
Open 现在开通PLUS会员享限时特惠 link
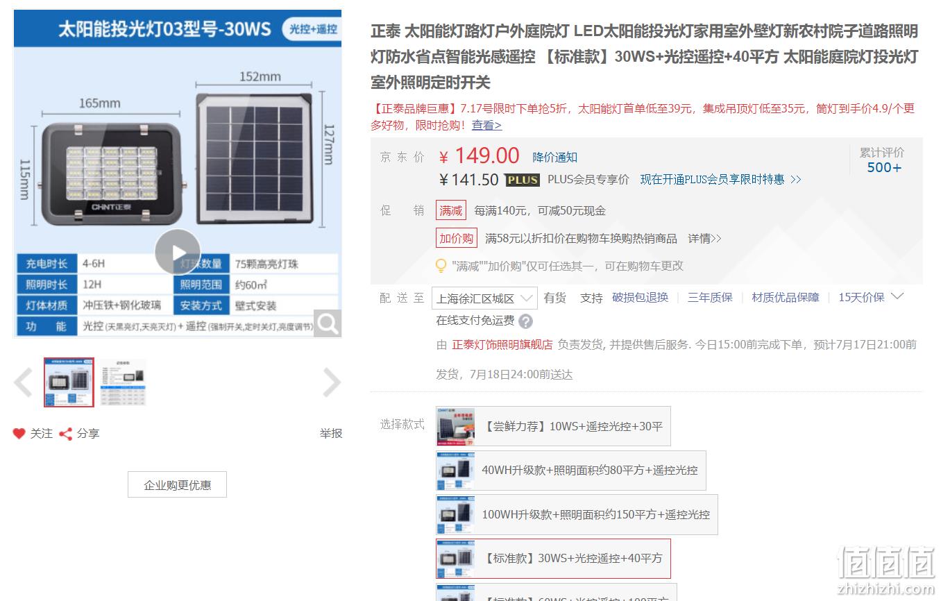point(720,180)
